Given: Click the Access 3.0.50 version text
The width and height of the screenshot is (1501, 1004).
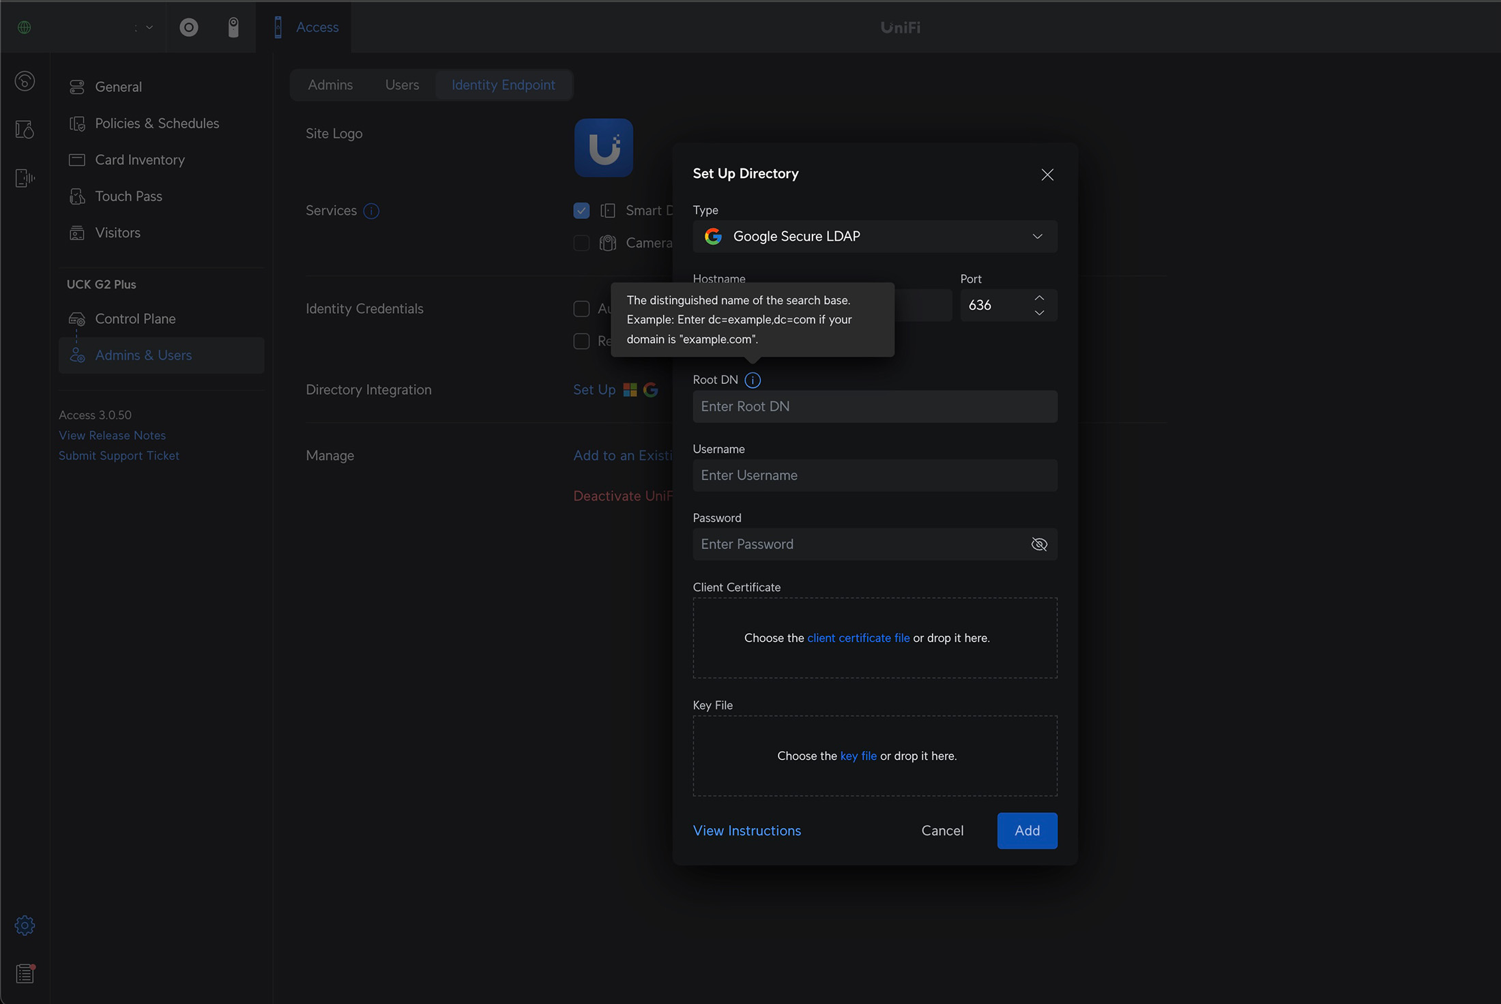Looking at the screenshot, I should [x=95, y=415].
